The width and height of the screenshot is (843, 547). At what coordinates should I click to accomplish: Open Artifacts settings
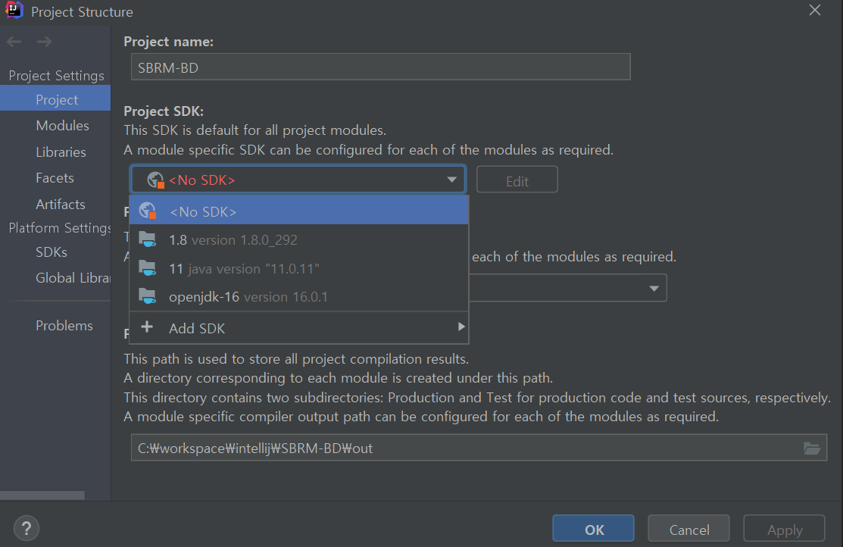coord(61,205)
